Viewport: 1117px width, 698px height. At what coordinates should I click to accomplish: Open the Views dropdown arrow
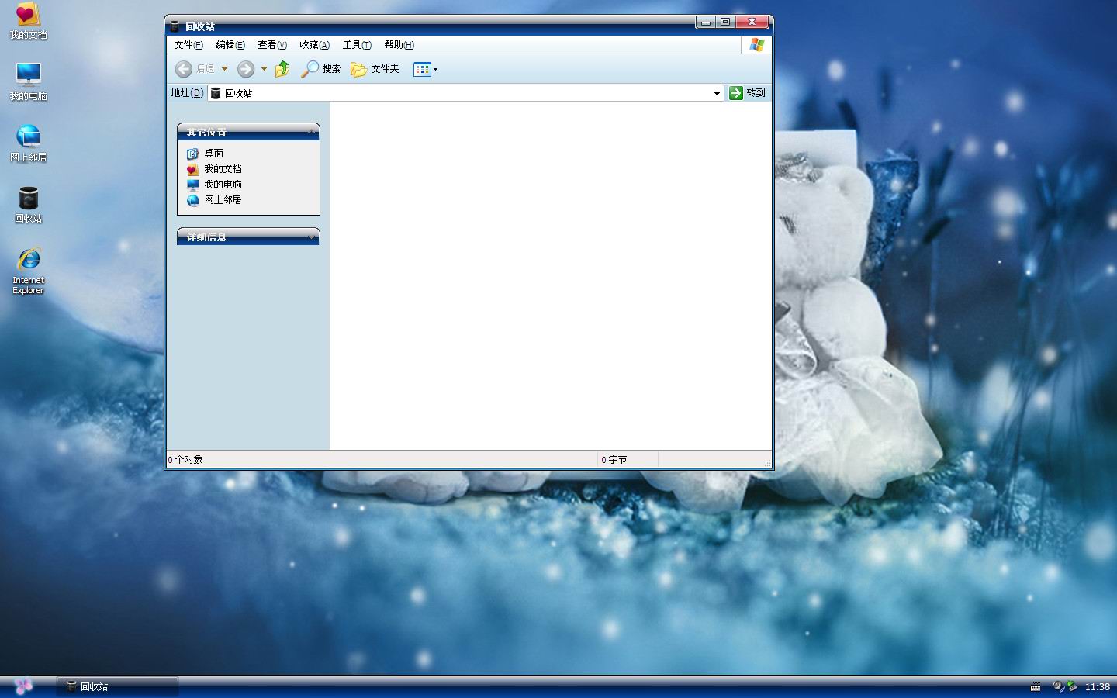click(x=435, y=69)
